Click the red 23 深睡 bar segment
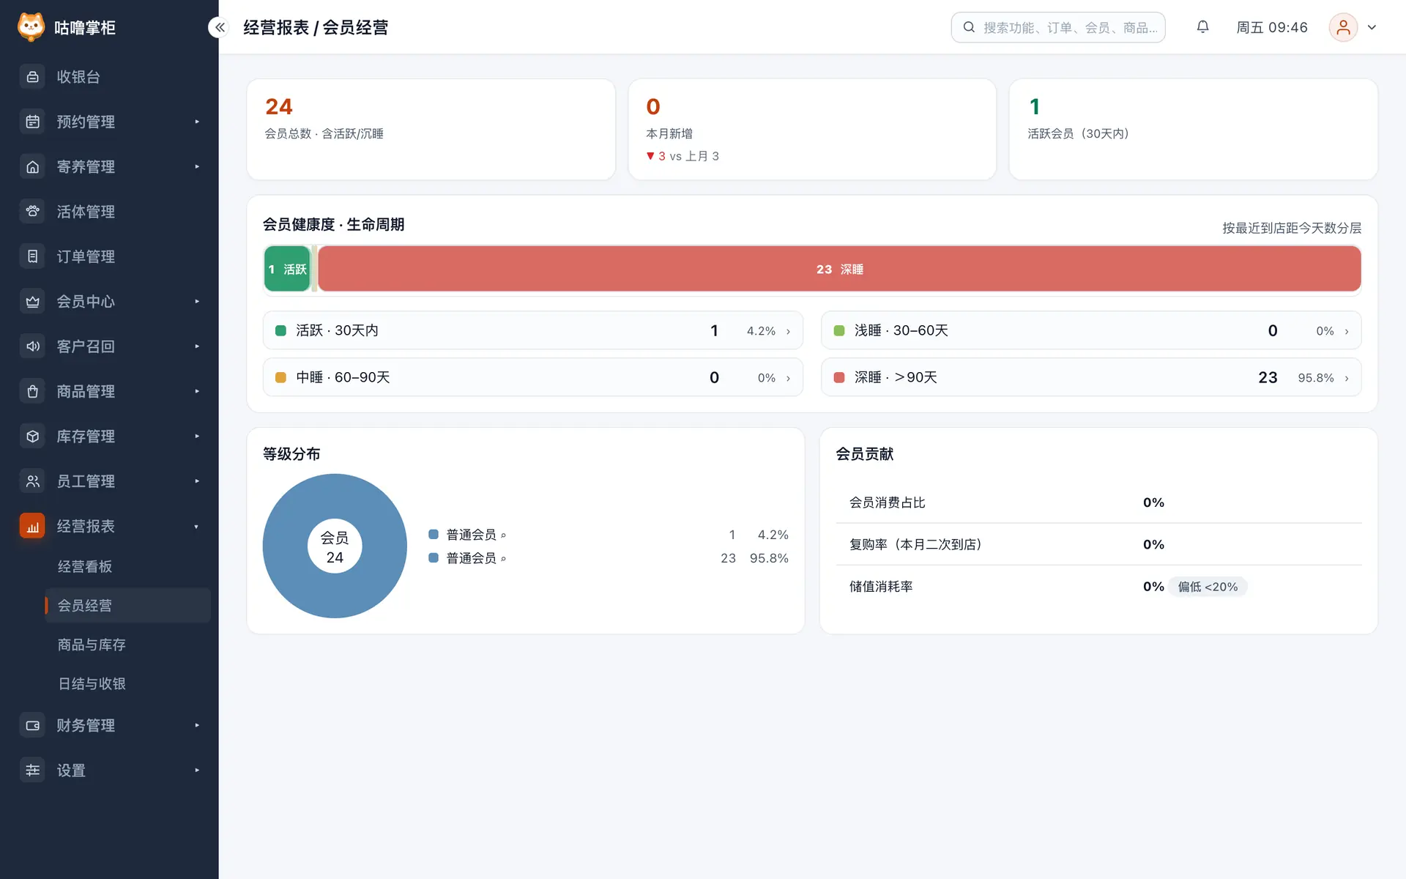Screen dimensions: 1406x879 (x=839, y=269)
